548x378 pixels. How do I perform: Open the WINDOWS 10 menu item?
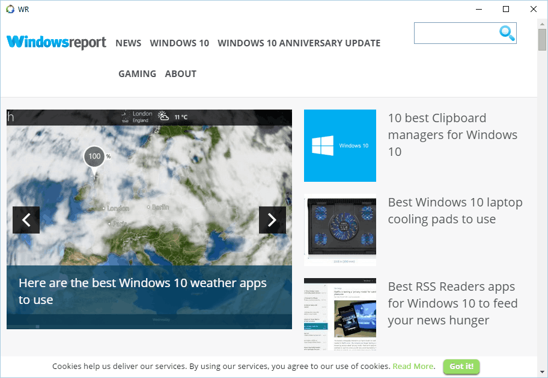click(179, 43)
